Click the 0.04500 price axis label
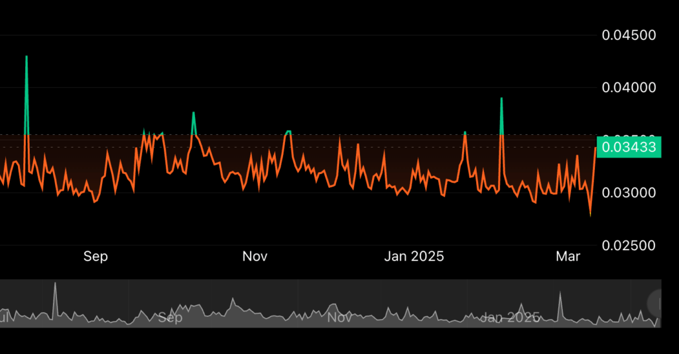Screen dimensions: 679x354 pos(629,35)
